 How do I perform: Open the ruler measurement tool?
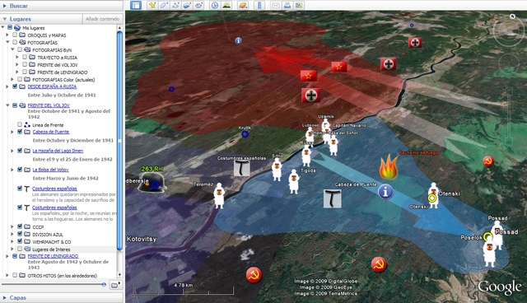[x=259, y=5]
